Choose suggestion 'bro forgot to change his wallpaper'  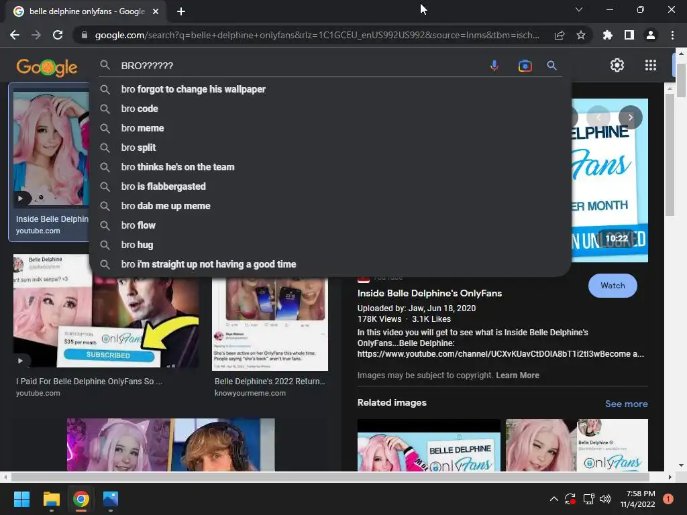tap(330, 89)
